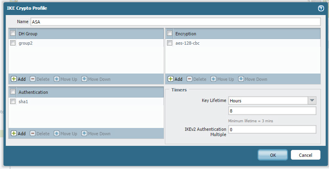Select the sha1 row checkbox

point(13,102)
